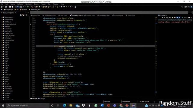
Task: Open Microsoft Edge from the taskbar
Action: (x=65, y=106)
